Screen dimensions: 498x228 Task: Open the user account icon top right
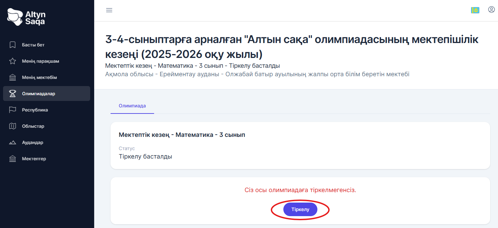[491, 10]
